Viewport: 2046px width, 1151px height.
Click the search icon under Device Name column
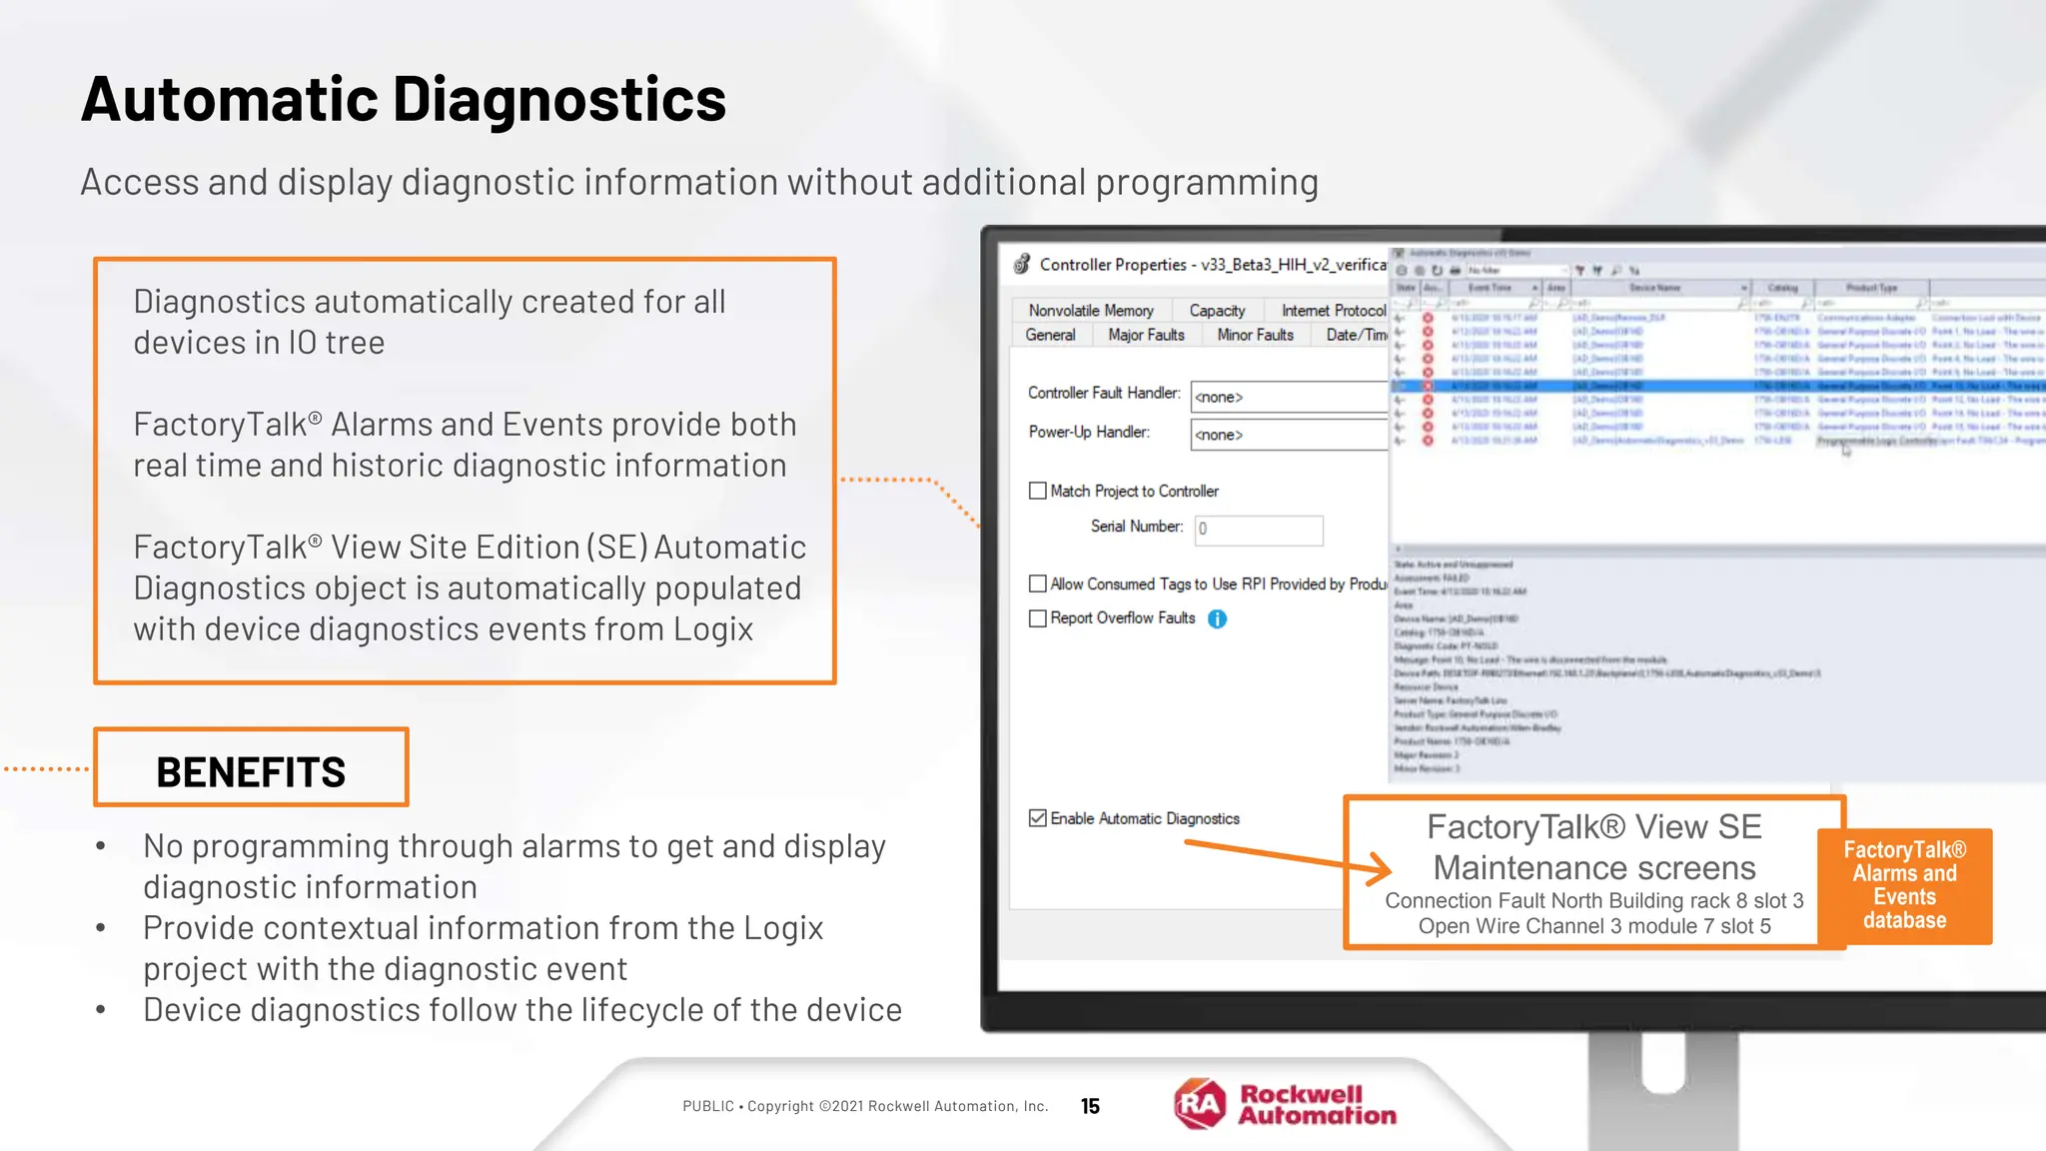point(1742,304)
